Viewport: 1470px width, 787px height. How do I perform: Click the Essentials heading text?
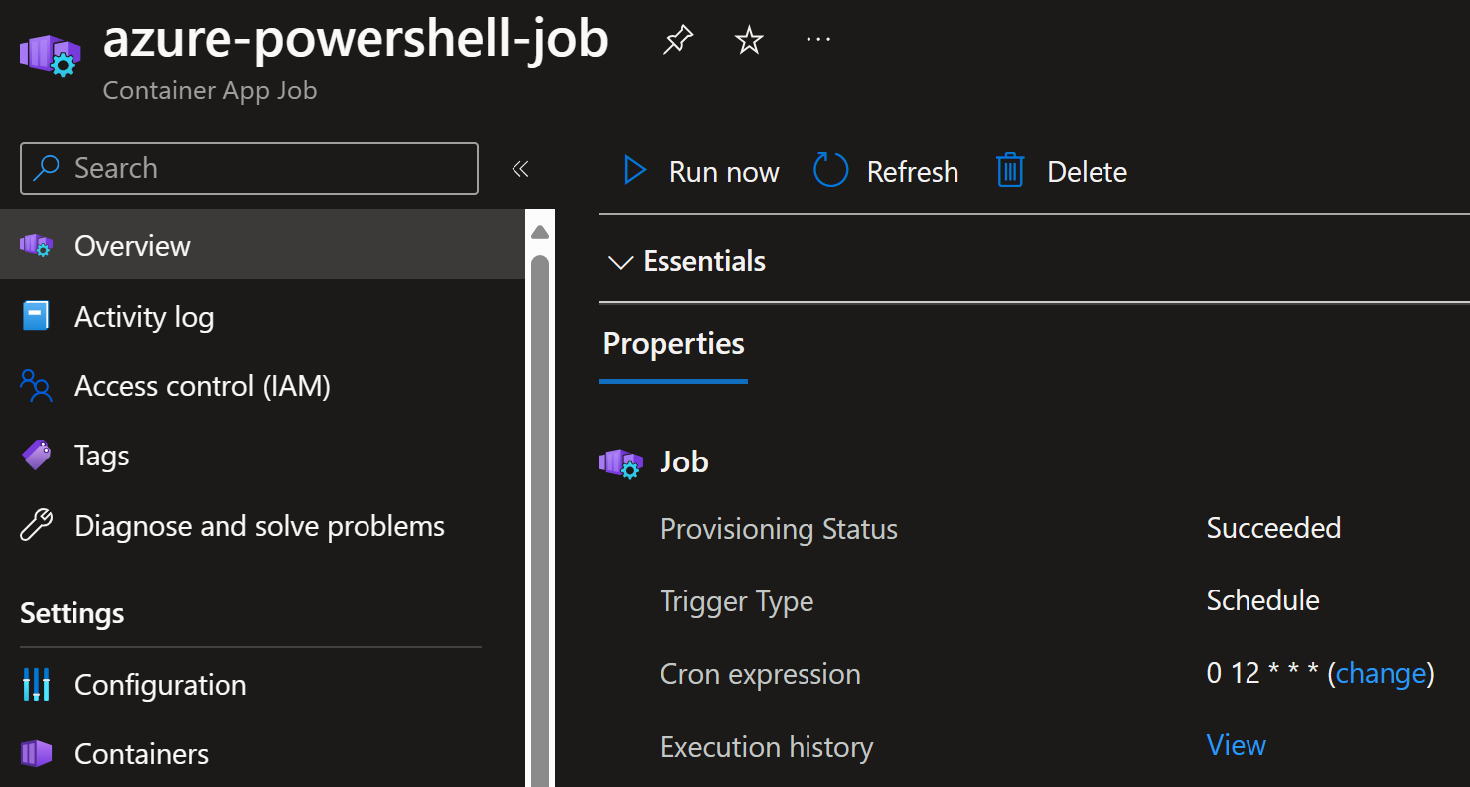click(x=704, y=261)
